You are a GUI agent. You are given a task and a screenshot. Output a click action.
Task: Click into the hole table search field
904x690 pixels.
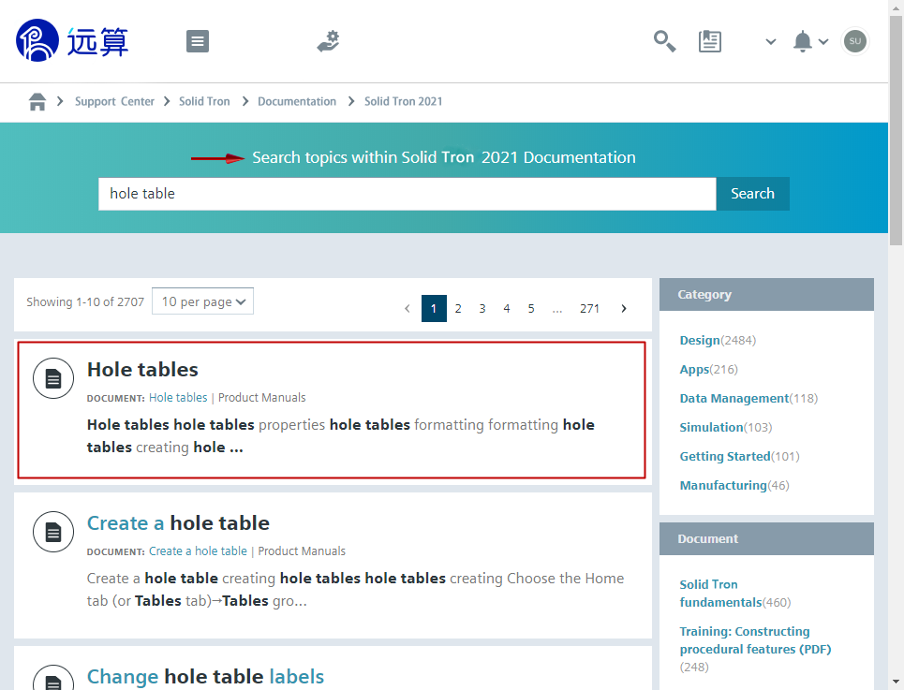tap(407, 194)
